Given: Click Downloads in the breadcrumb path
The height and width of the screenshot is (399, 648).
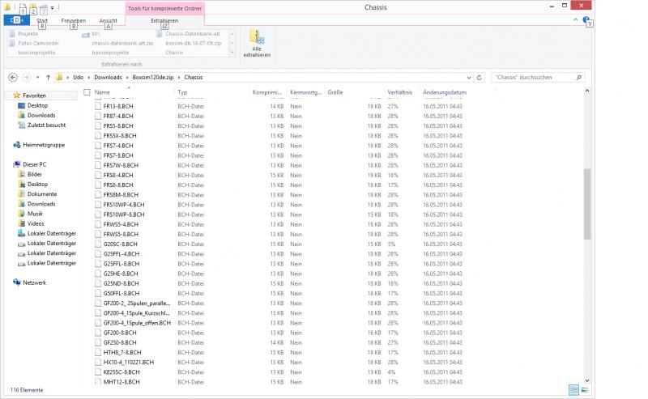Looking at the screenshot, I should (108, 77).
